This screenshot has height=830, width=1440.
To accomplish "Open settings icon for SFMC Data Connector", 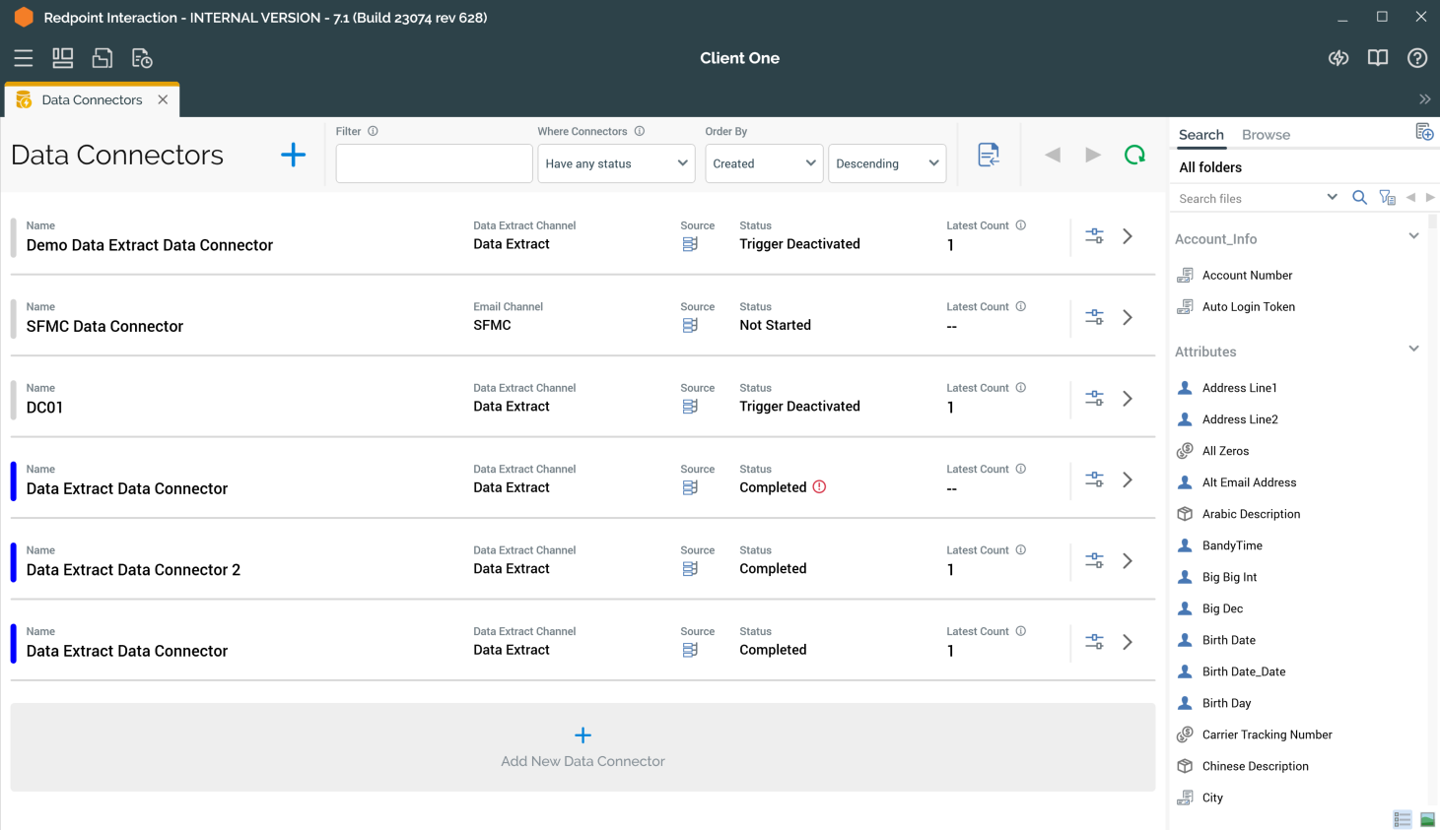I will (x=1094, y=317).
